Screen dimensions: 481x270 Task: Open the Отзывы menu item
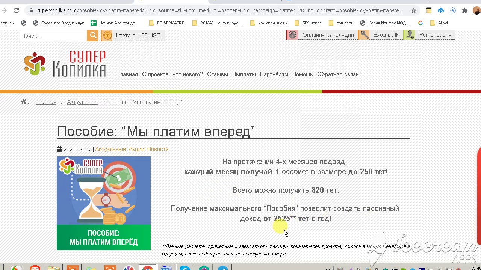click(218, 74)
